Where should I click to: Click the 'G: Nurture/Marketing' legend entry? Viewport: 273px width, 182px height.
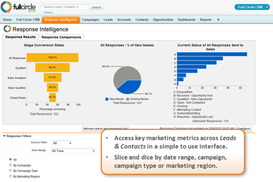pyautogui.click(x=186, y=113)
